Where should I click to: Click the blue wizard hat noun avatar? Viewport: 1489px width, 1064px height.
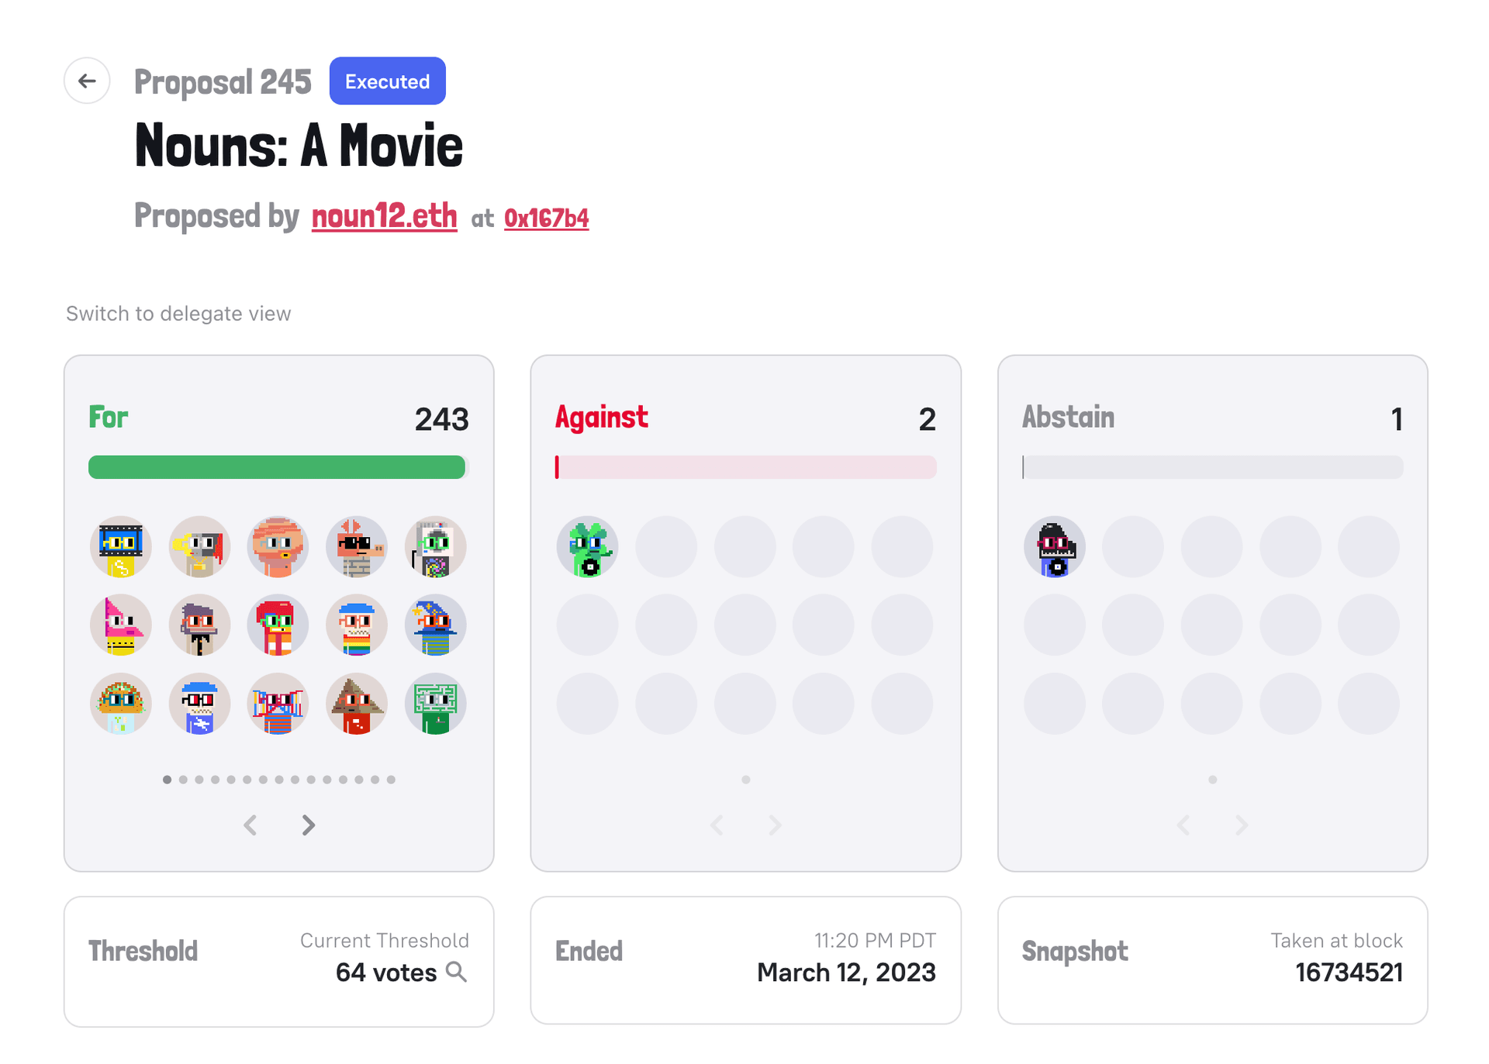coord(435,625)
